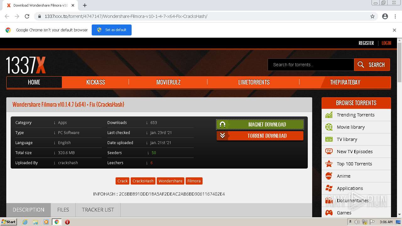The width and height of the screenshot is (402, 226).
Task: Click the LOGIN link
Action: pyautogui.click(x=386, y=43)
